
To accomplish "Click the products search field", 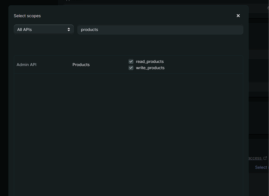I will 160,29.
